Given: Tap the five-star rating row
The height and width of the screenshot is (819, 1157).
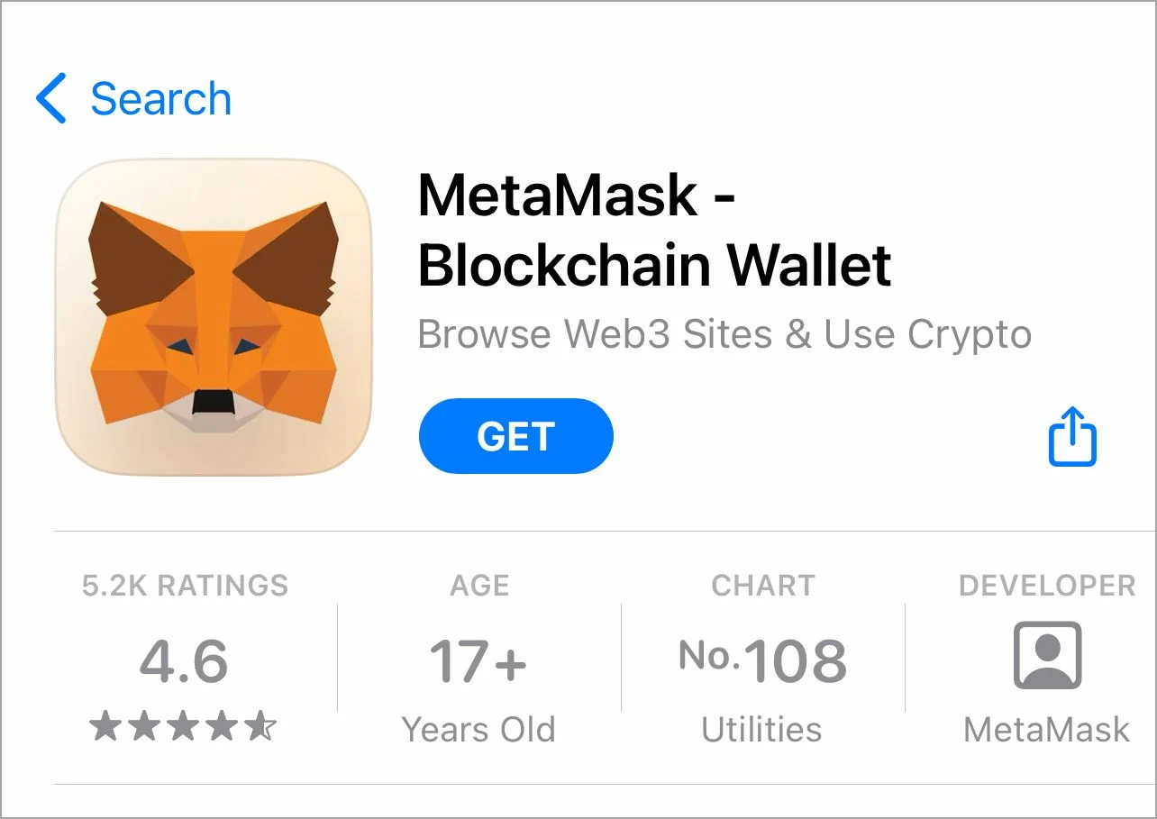Looking at the screenshot, I should [x=184, y=726].
